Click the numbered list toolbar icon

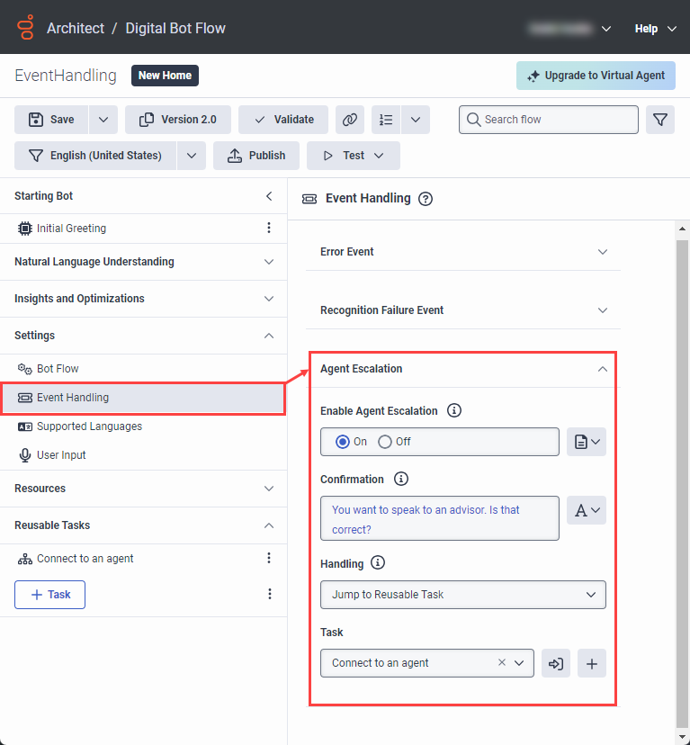[x=386, y=120]
